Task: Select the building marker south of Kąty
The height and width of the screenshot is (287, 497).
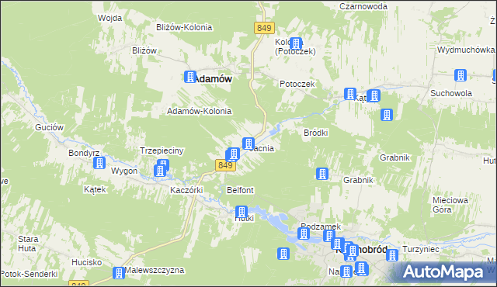Action: (x=387, y=115)
